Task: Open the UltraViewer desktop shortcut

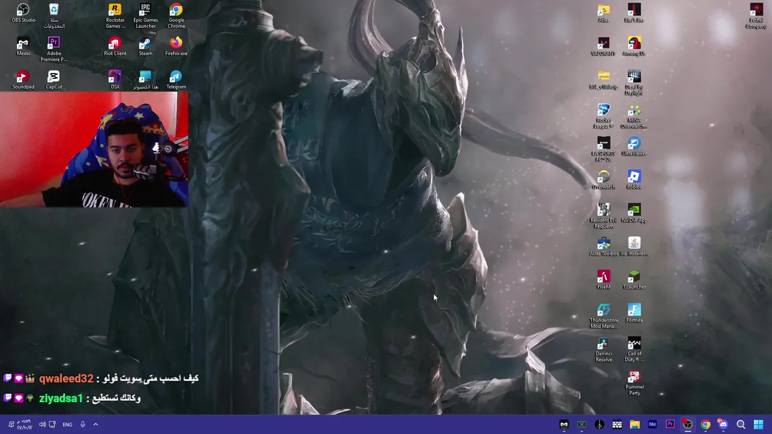Action: (634, 146)
